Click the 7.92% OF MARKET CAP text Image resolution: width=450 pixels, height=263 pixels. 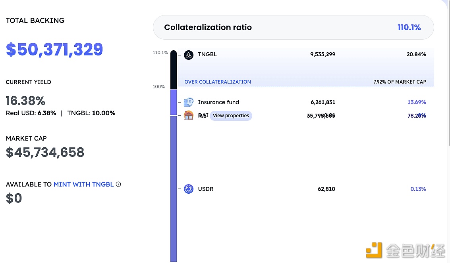(x=400, y=82)
